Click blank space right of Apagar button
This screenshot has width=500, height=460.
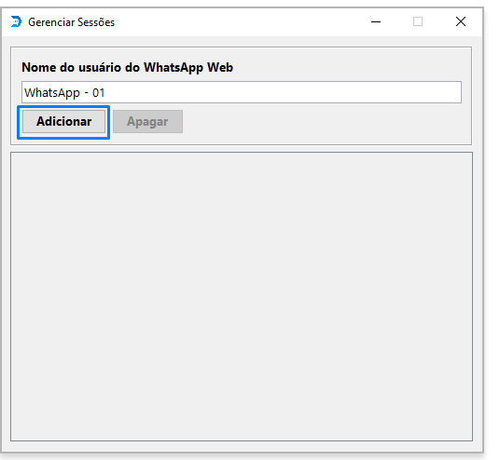pos(326,123)
